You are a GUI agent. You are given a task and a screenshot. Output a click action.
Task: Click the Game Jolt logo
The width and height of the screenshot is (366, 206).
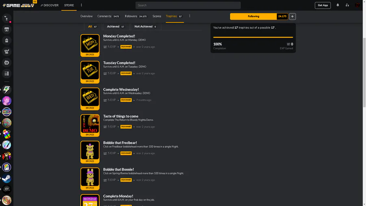click(x=18, y=5)
